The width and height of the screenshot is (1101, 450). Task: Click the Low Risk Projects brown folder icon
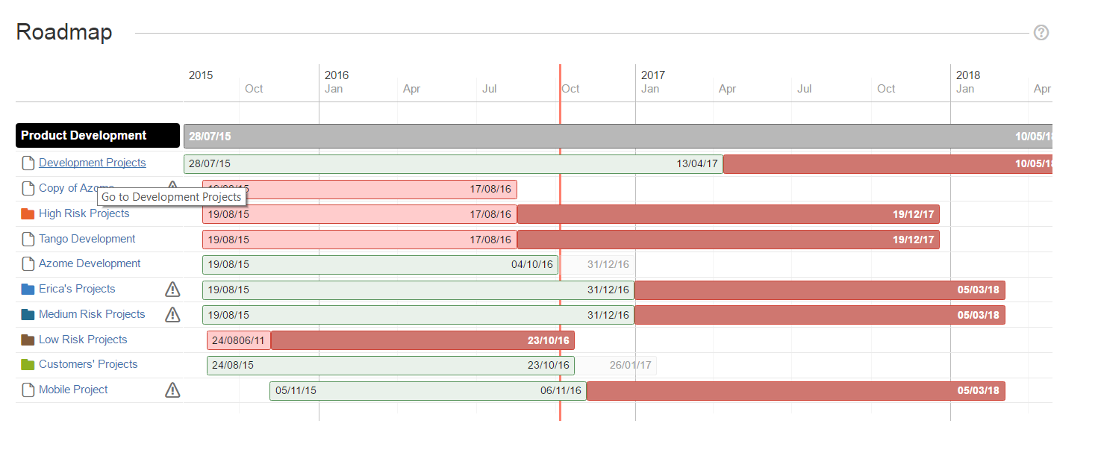pos(28,340)
